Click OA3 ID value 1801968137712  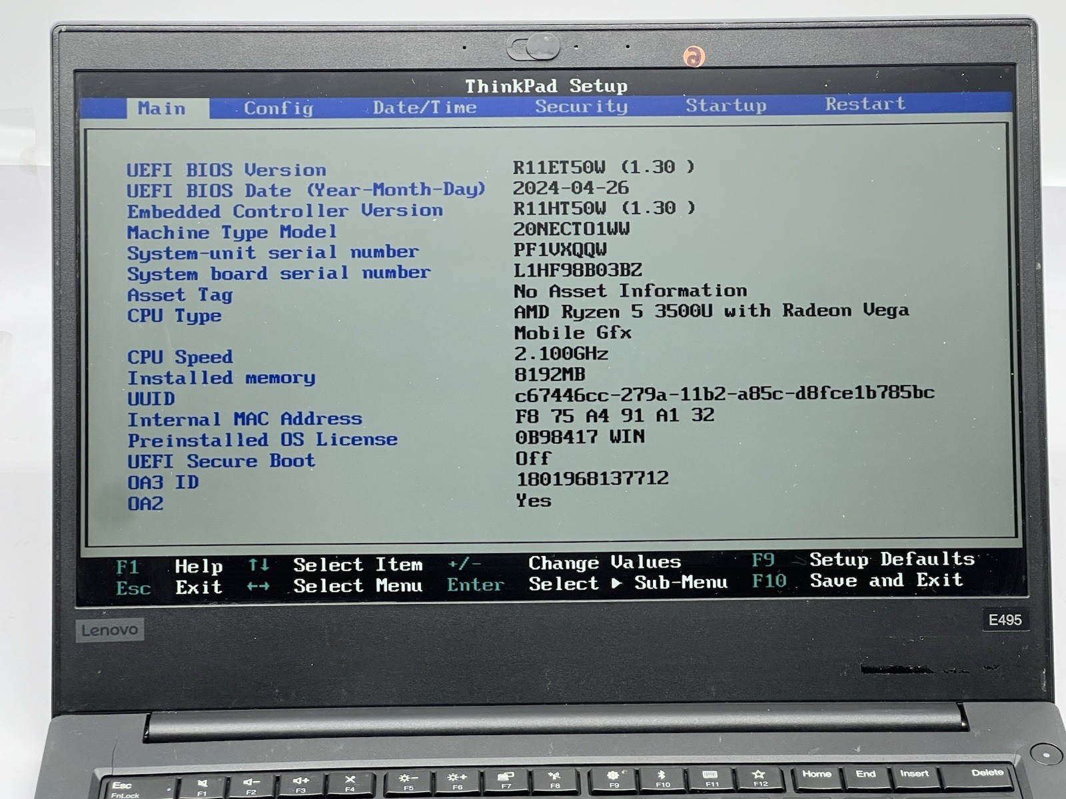(x=592, y=479)
